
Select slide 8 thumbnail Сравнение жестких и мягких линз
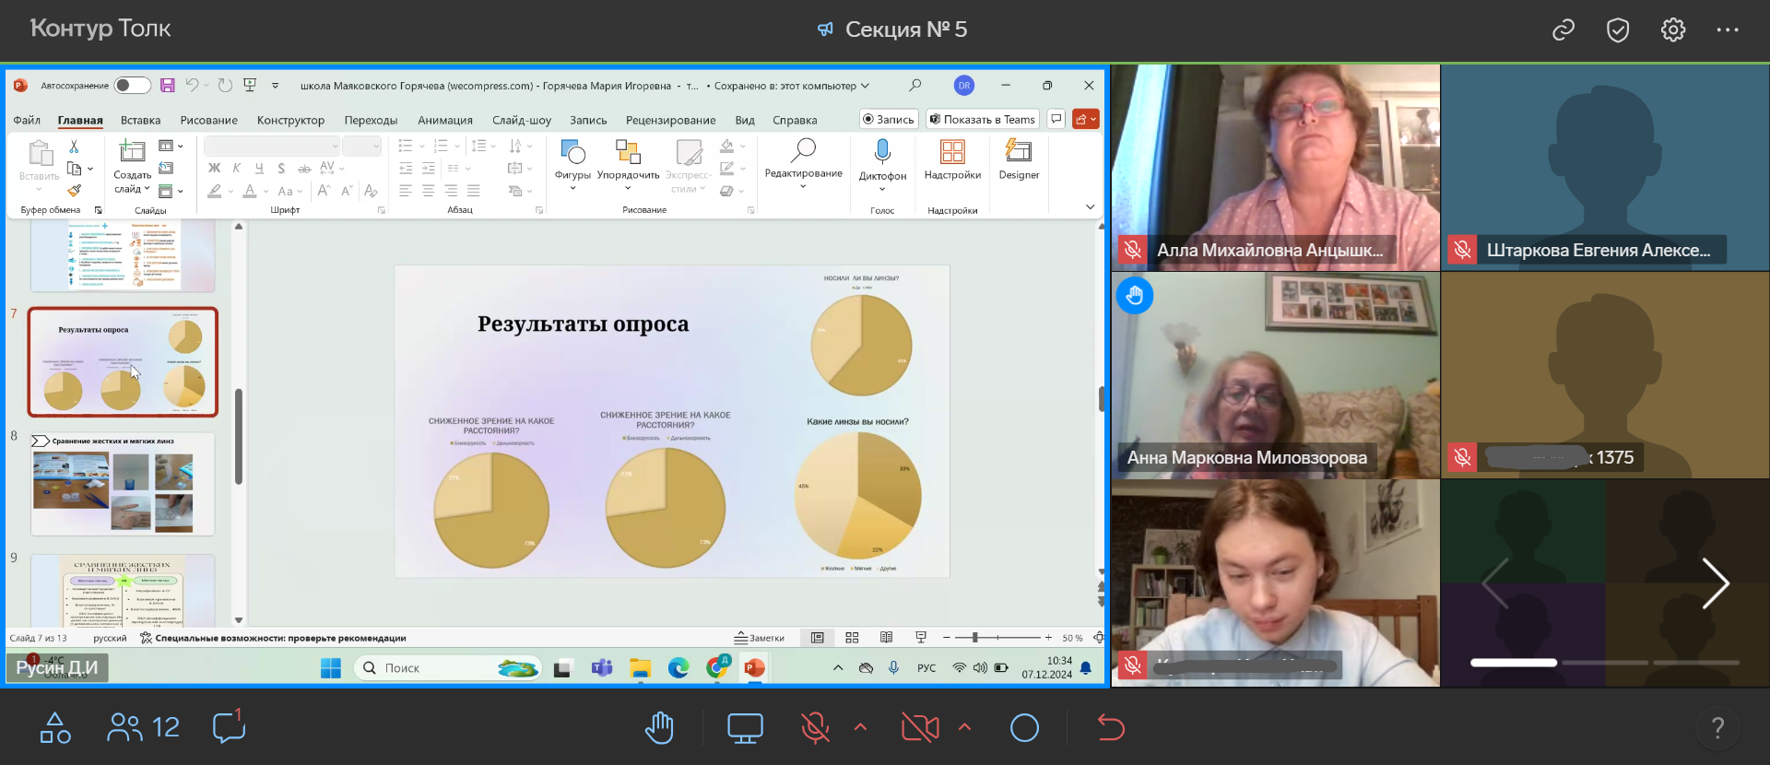point(123,484)
